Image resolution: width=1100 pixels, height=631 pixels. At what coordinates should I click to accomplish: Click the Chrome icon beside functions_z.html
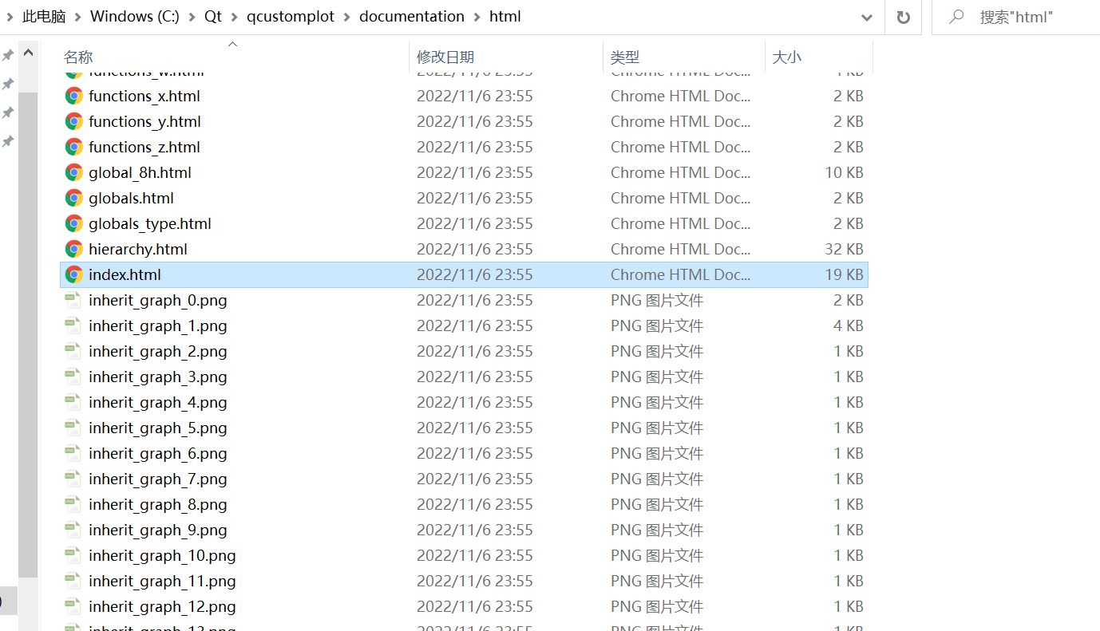coord(74,147)
